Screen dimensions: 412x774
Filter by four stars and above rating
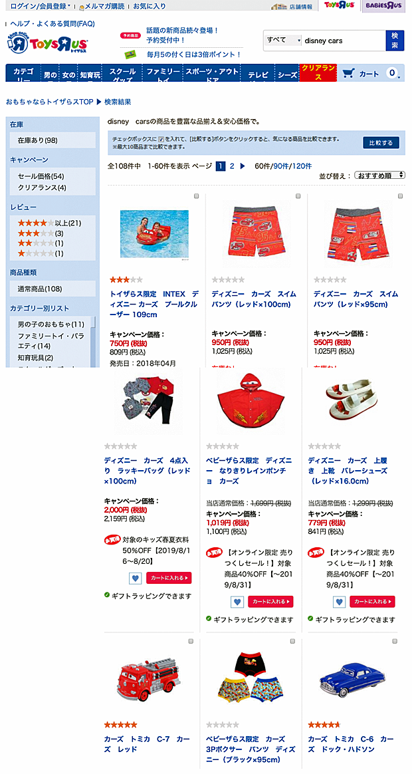click(49, 223)
